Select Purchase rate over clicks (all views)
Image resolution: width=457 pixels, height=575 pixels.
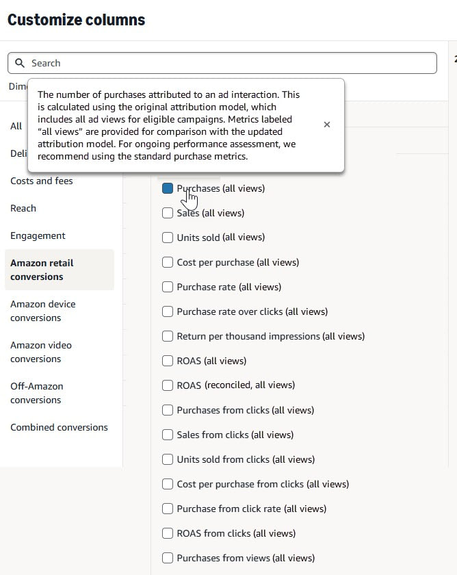[x=168, y=311]
